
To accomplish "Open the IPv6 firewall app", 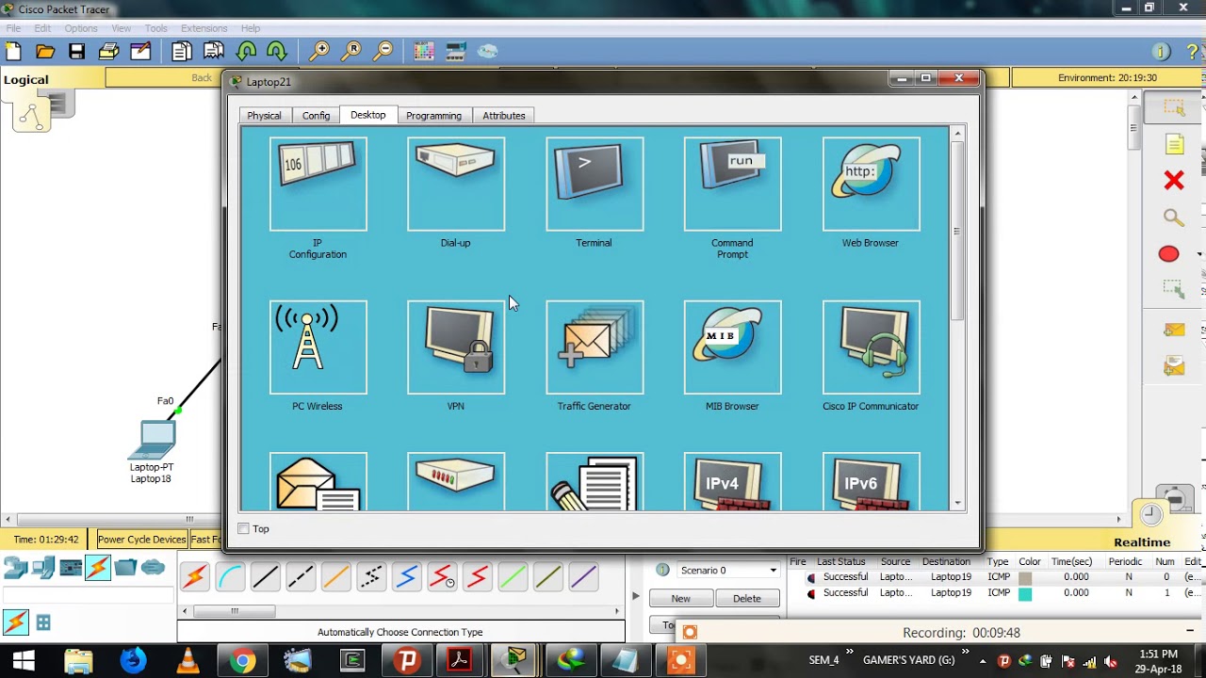I will pos(871,482).
